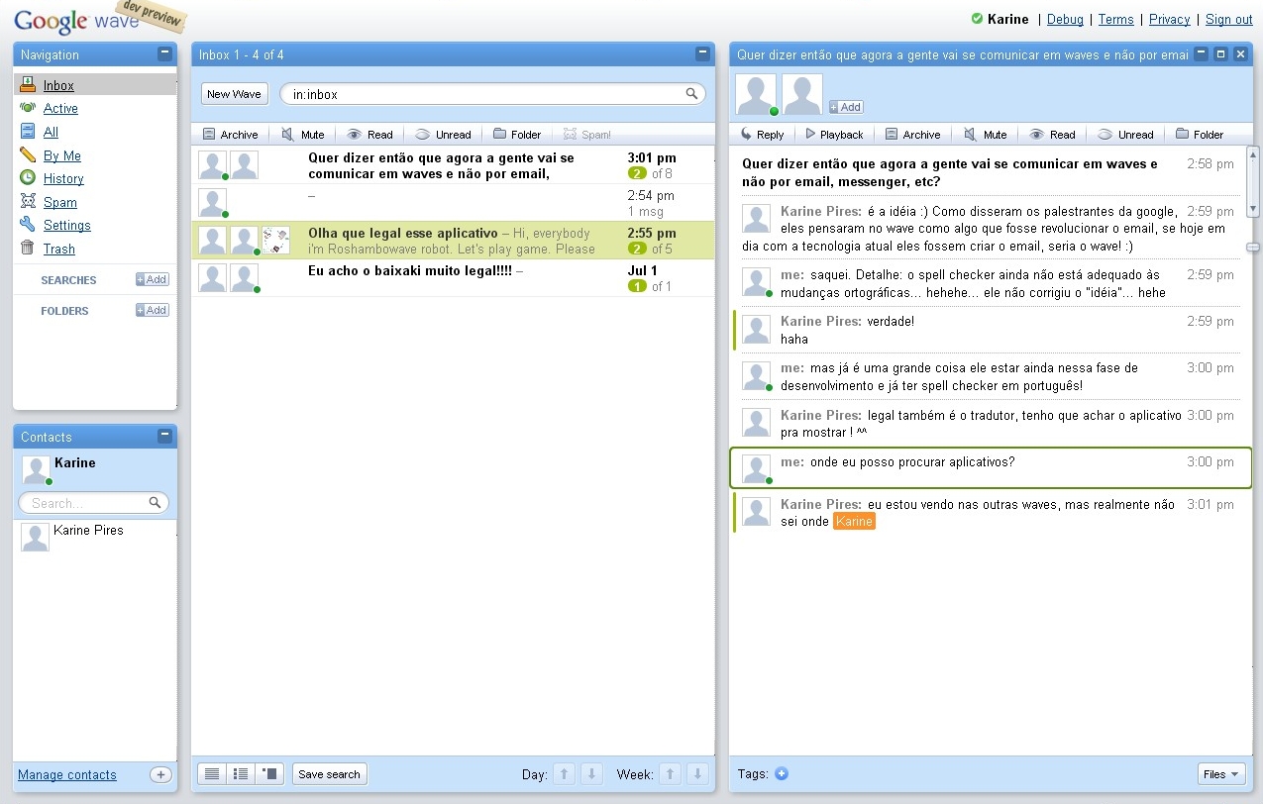Screen dimensions: 1263x804
Task: Minimize the Contacts panel
Action: tap(164, 436)
